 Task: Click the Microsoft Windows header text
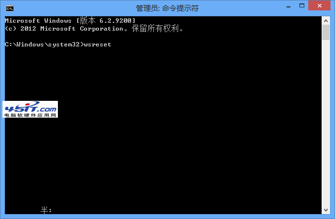click(x=38, y=21)
